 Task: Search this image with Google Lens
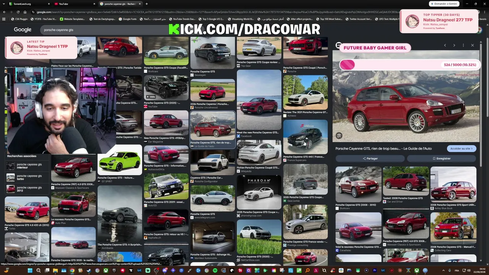click(339, 136)
